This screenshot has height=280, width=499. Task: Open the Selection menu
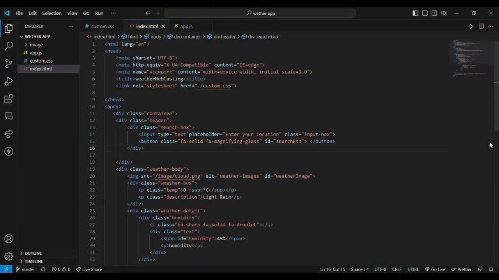click(x=52, y=13)
